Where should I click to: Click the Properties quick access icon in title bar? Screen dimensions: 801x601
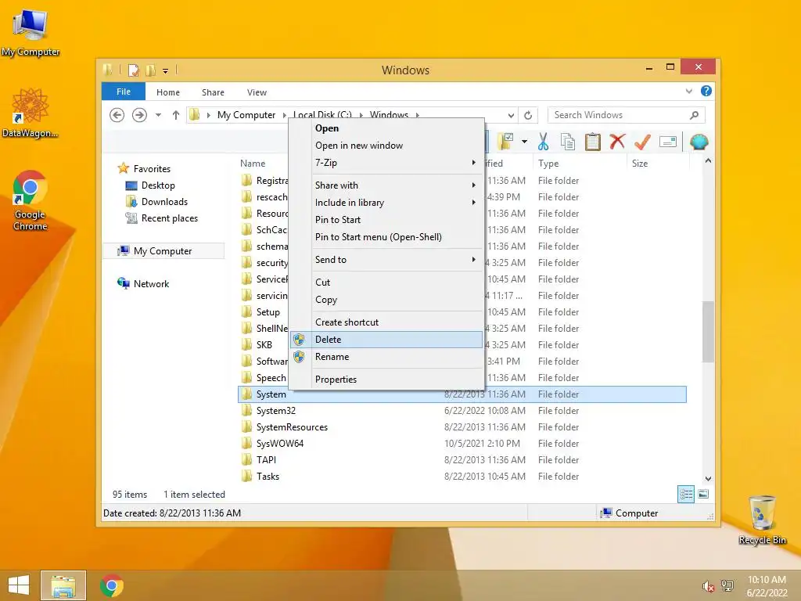tap(133, 70)
